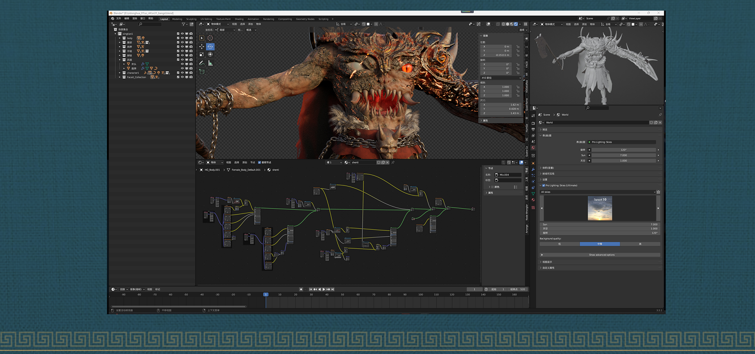Click the fake user shield for World

tap(651, 123)
